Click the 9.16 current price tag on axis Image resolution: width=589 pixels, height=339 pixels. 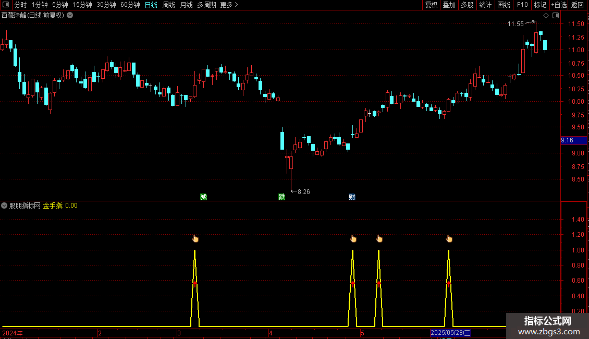[573, 140]
